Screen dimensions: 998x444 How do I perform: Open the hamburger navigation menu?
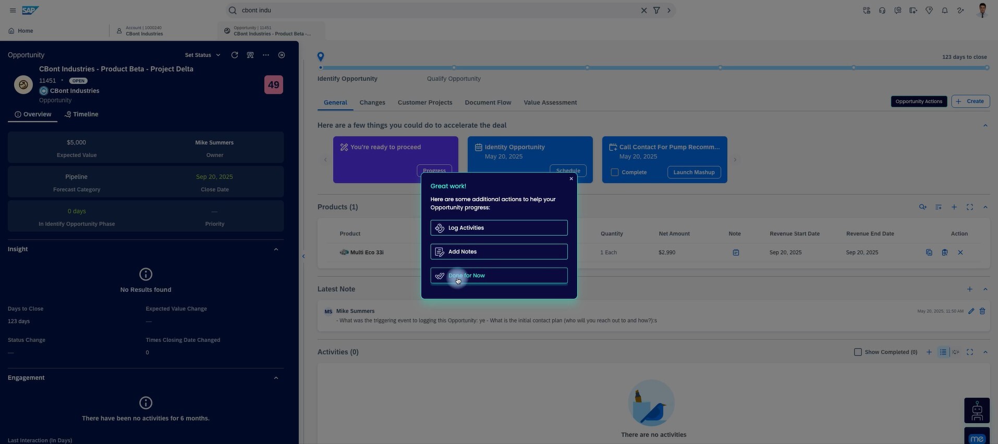(13, 10)
